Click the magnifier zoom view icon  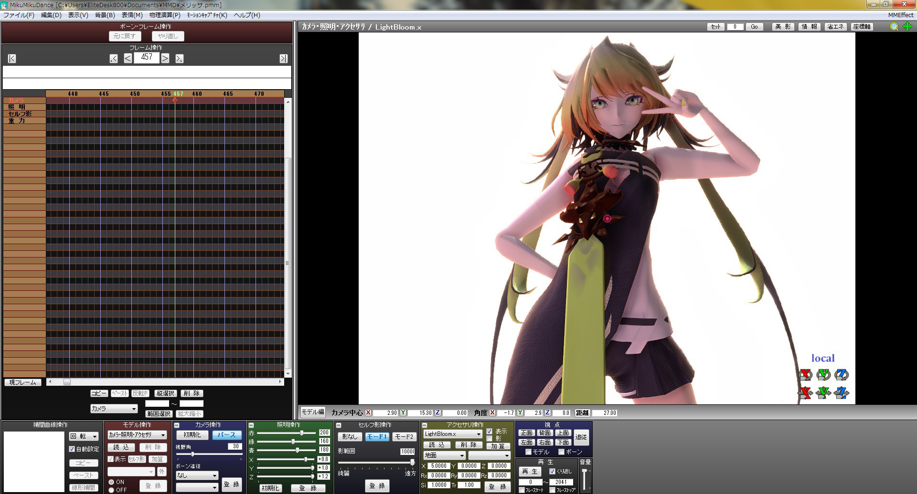click(x=894, y=27)
